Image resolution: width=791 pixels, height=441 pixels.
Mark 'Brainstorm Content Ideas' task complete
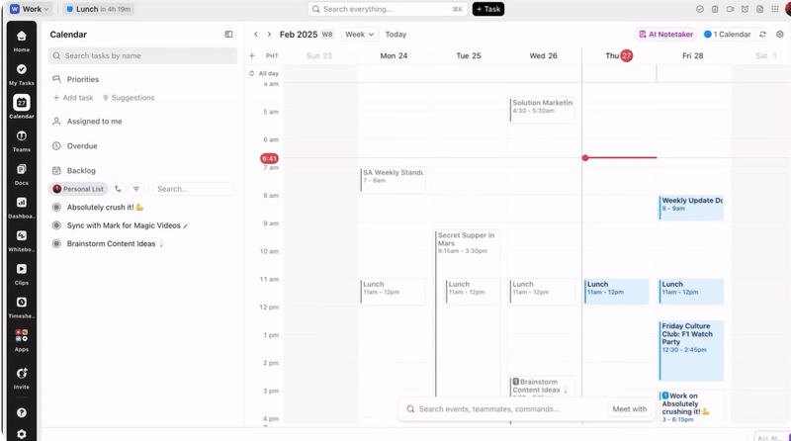56,243
